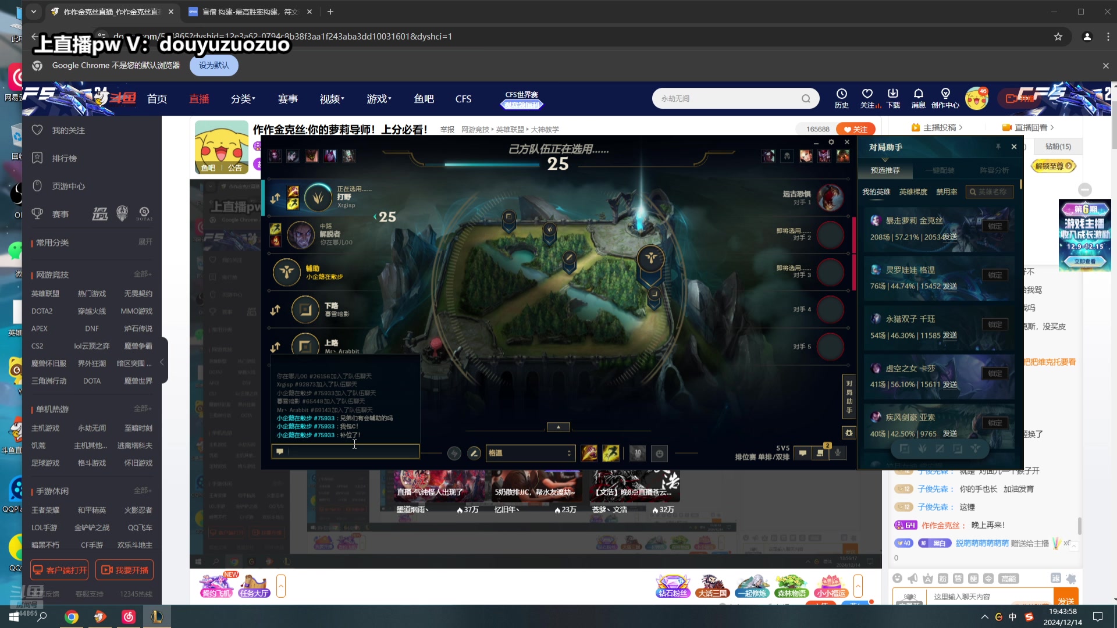Open the emote smiley button in champion select
Screen dimensions: 1117x628
click(659, 454)
